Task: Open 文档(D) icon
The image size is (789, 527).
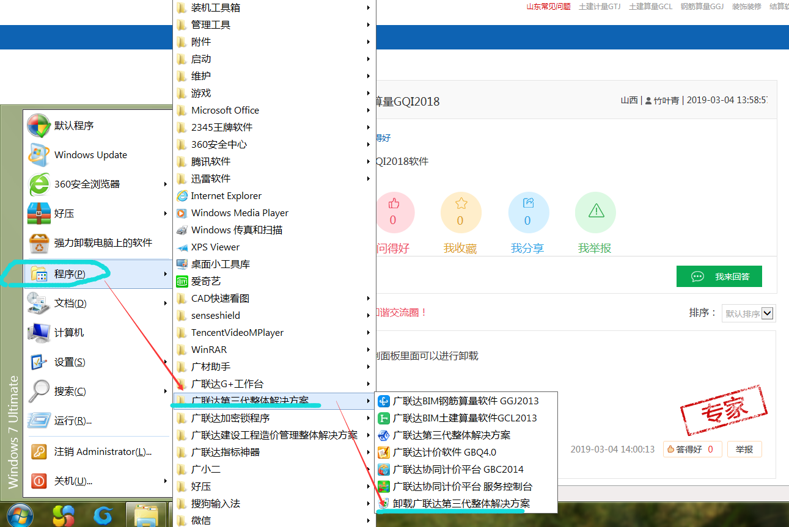Action: (39, 303)
